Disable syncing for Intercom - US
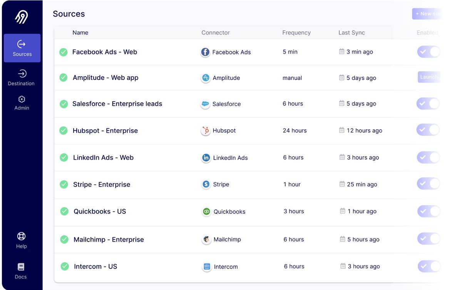 (x=428, y=266)
